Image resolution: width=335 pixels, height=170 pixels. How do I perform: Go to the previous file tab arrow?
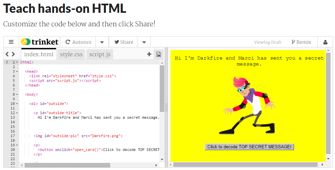(x=7, y=54)
